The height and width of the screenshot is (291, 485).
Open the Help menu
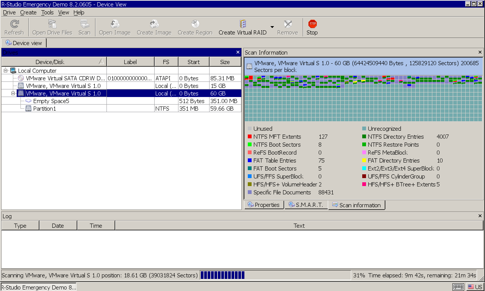(79, 13)
